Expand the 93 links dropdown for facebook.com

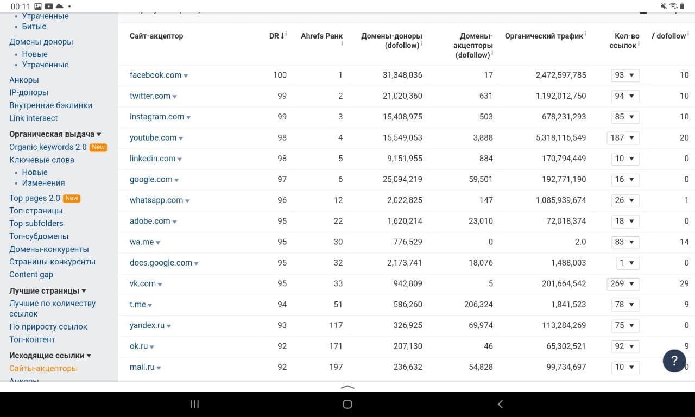pos(625,75)
